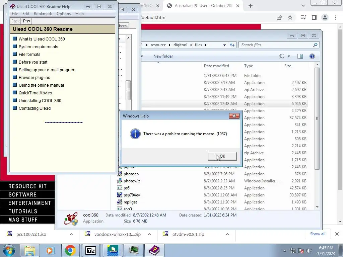This screenshot has height=257, width=343.
Task: Click 'Show all' downloads button
Action: (x=318, y=234)
